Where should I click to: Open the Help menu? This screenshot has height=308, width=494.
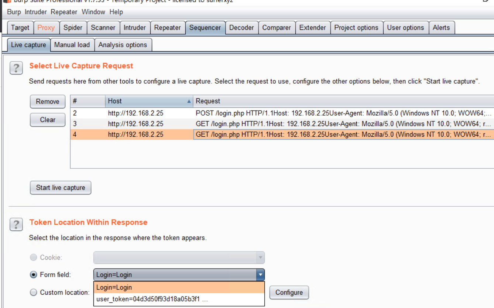116,12
